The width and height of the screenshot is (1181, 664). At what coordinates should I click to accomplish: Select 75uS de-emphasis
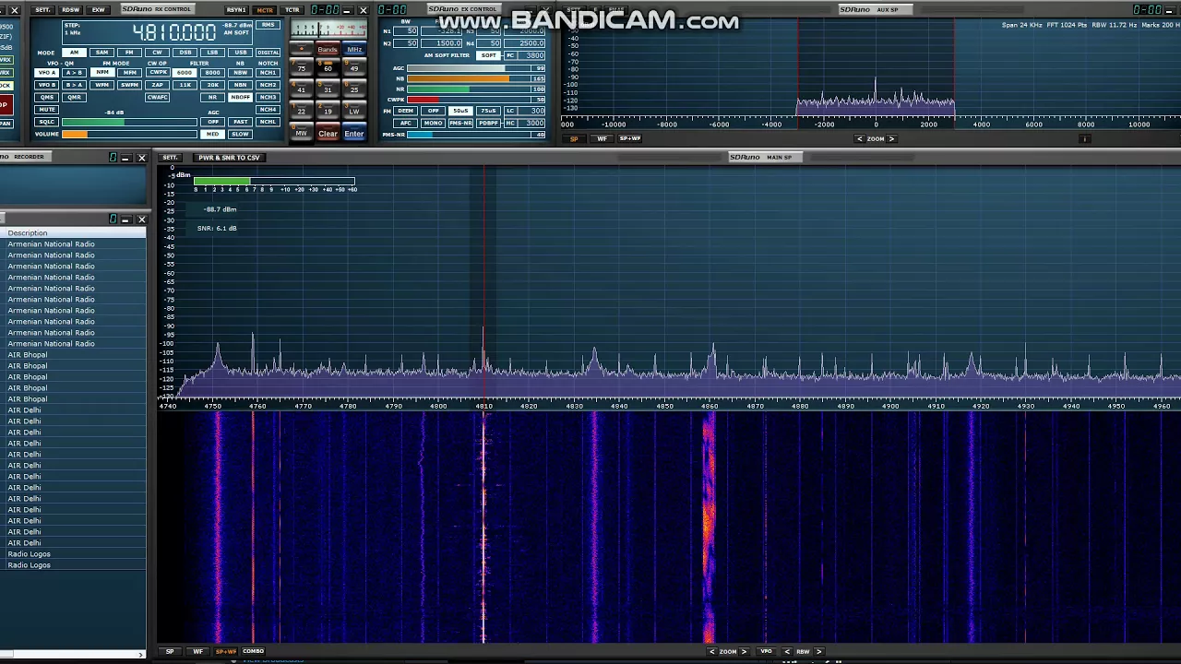(488, 111)
